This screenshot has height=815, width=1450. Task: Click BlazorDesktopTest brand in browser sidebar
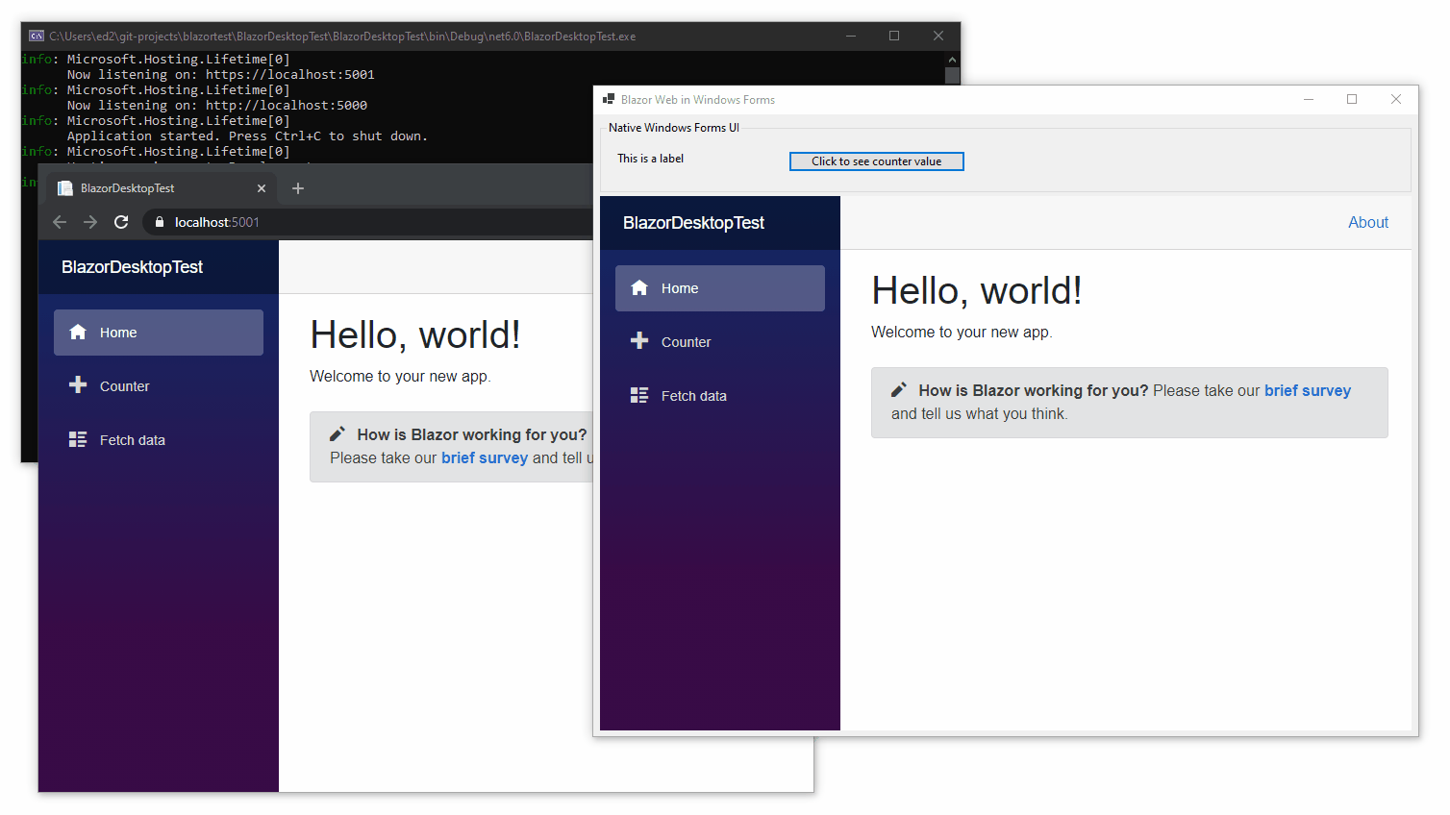click(x=133, y=267)
